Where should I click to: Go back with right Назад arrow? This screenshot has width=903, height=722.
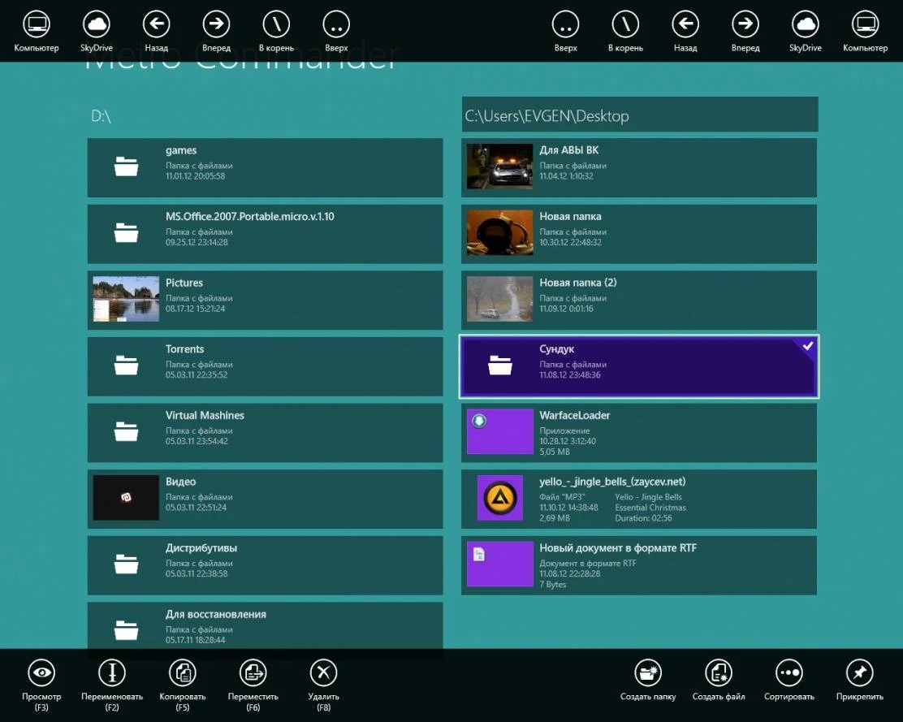pos(685,24)
